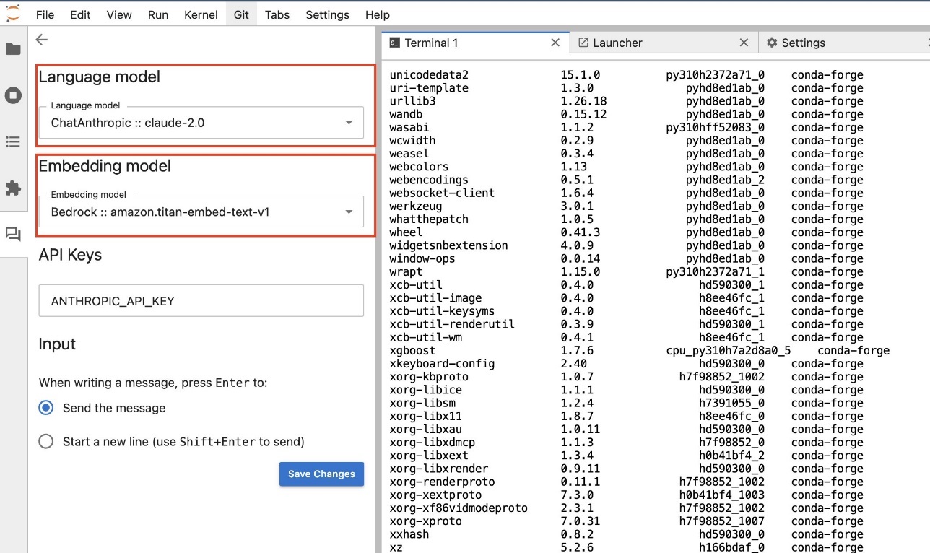Click the 'urllib3' package name in terminal
The image size is (930, 553).
pos(413,101)
